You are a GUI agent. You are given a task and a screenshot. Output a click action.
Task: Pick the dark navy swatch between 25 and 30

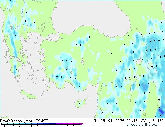coord(53,124)
